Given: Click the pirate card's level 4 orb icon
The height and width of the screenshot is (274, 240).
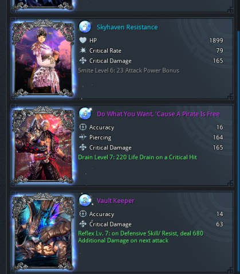Looking at the screenshot, I should 85,113.
